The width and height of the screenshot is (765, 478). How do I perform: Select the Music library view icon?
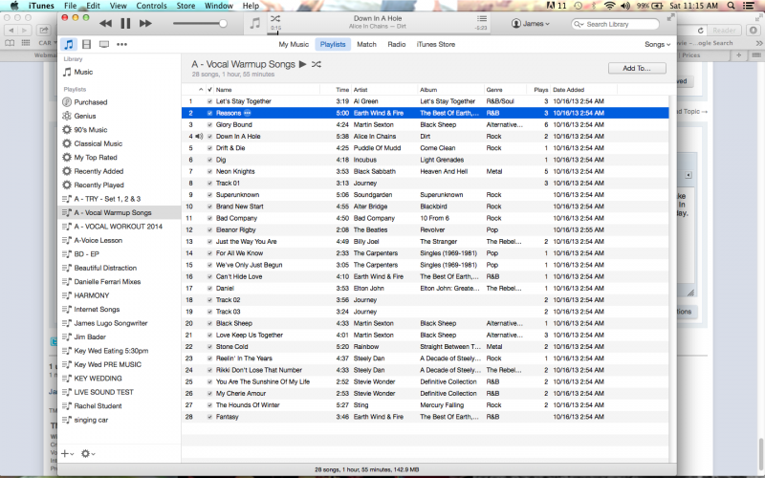(69, 44)
